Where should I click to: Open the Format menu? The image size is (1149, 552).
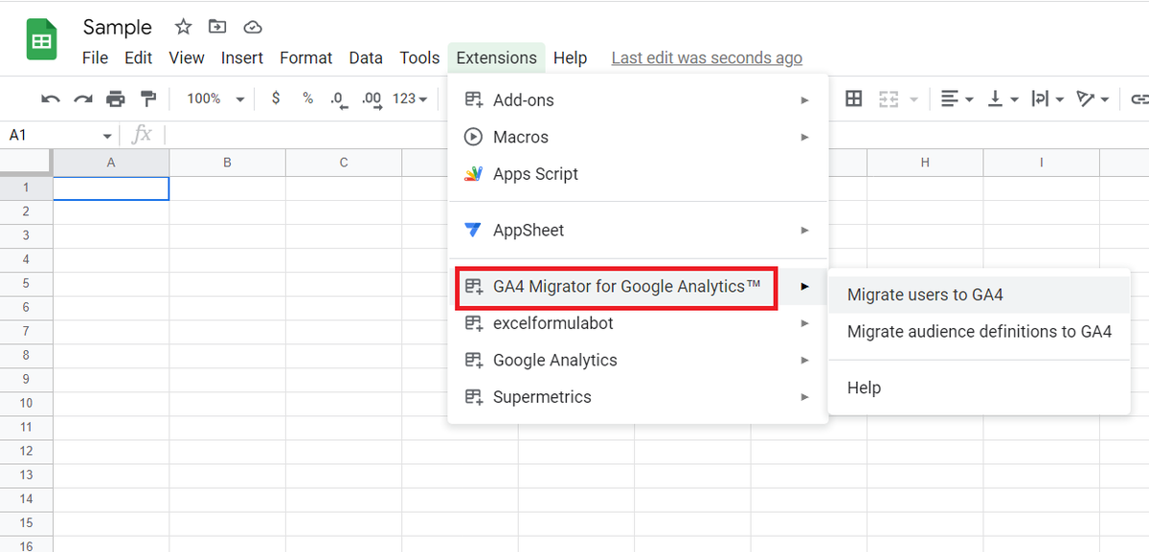click(x=306, y=57)
